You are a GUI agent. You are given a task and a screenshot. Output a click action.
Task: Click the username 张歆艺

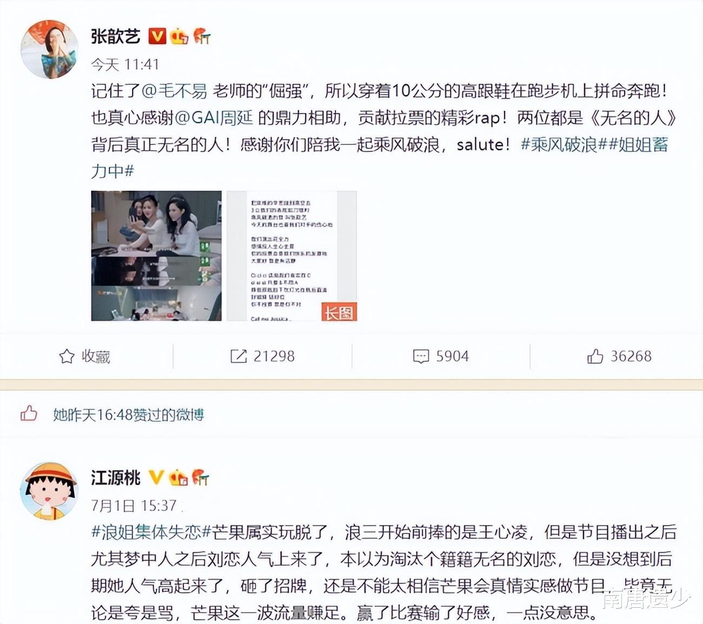116,36
